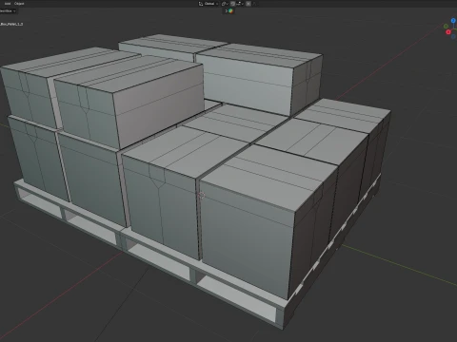
Task: Click the red X axis gizmo ball
Action: click(448, 32)
